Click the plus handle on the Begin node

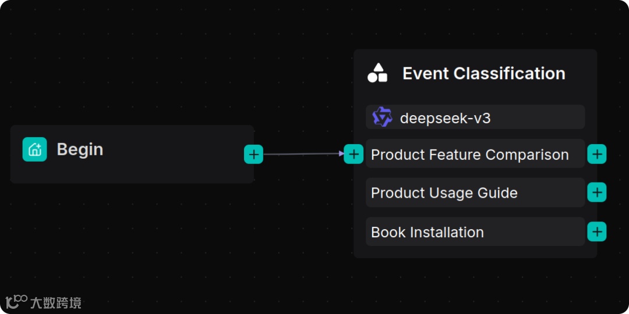253,154
